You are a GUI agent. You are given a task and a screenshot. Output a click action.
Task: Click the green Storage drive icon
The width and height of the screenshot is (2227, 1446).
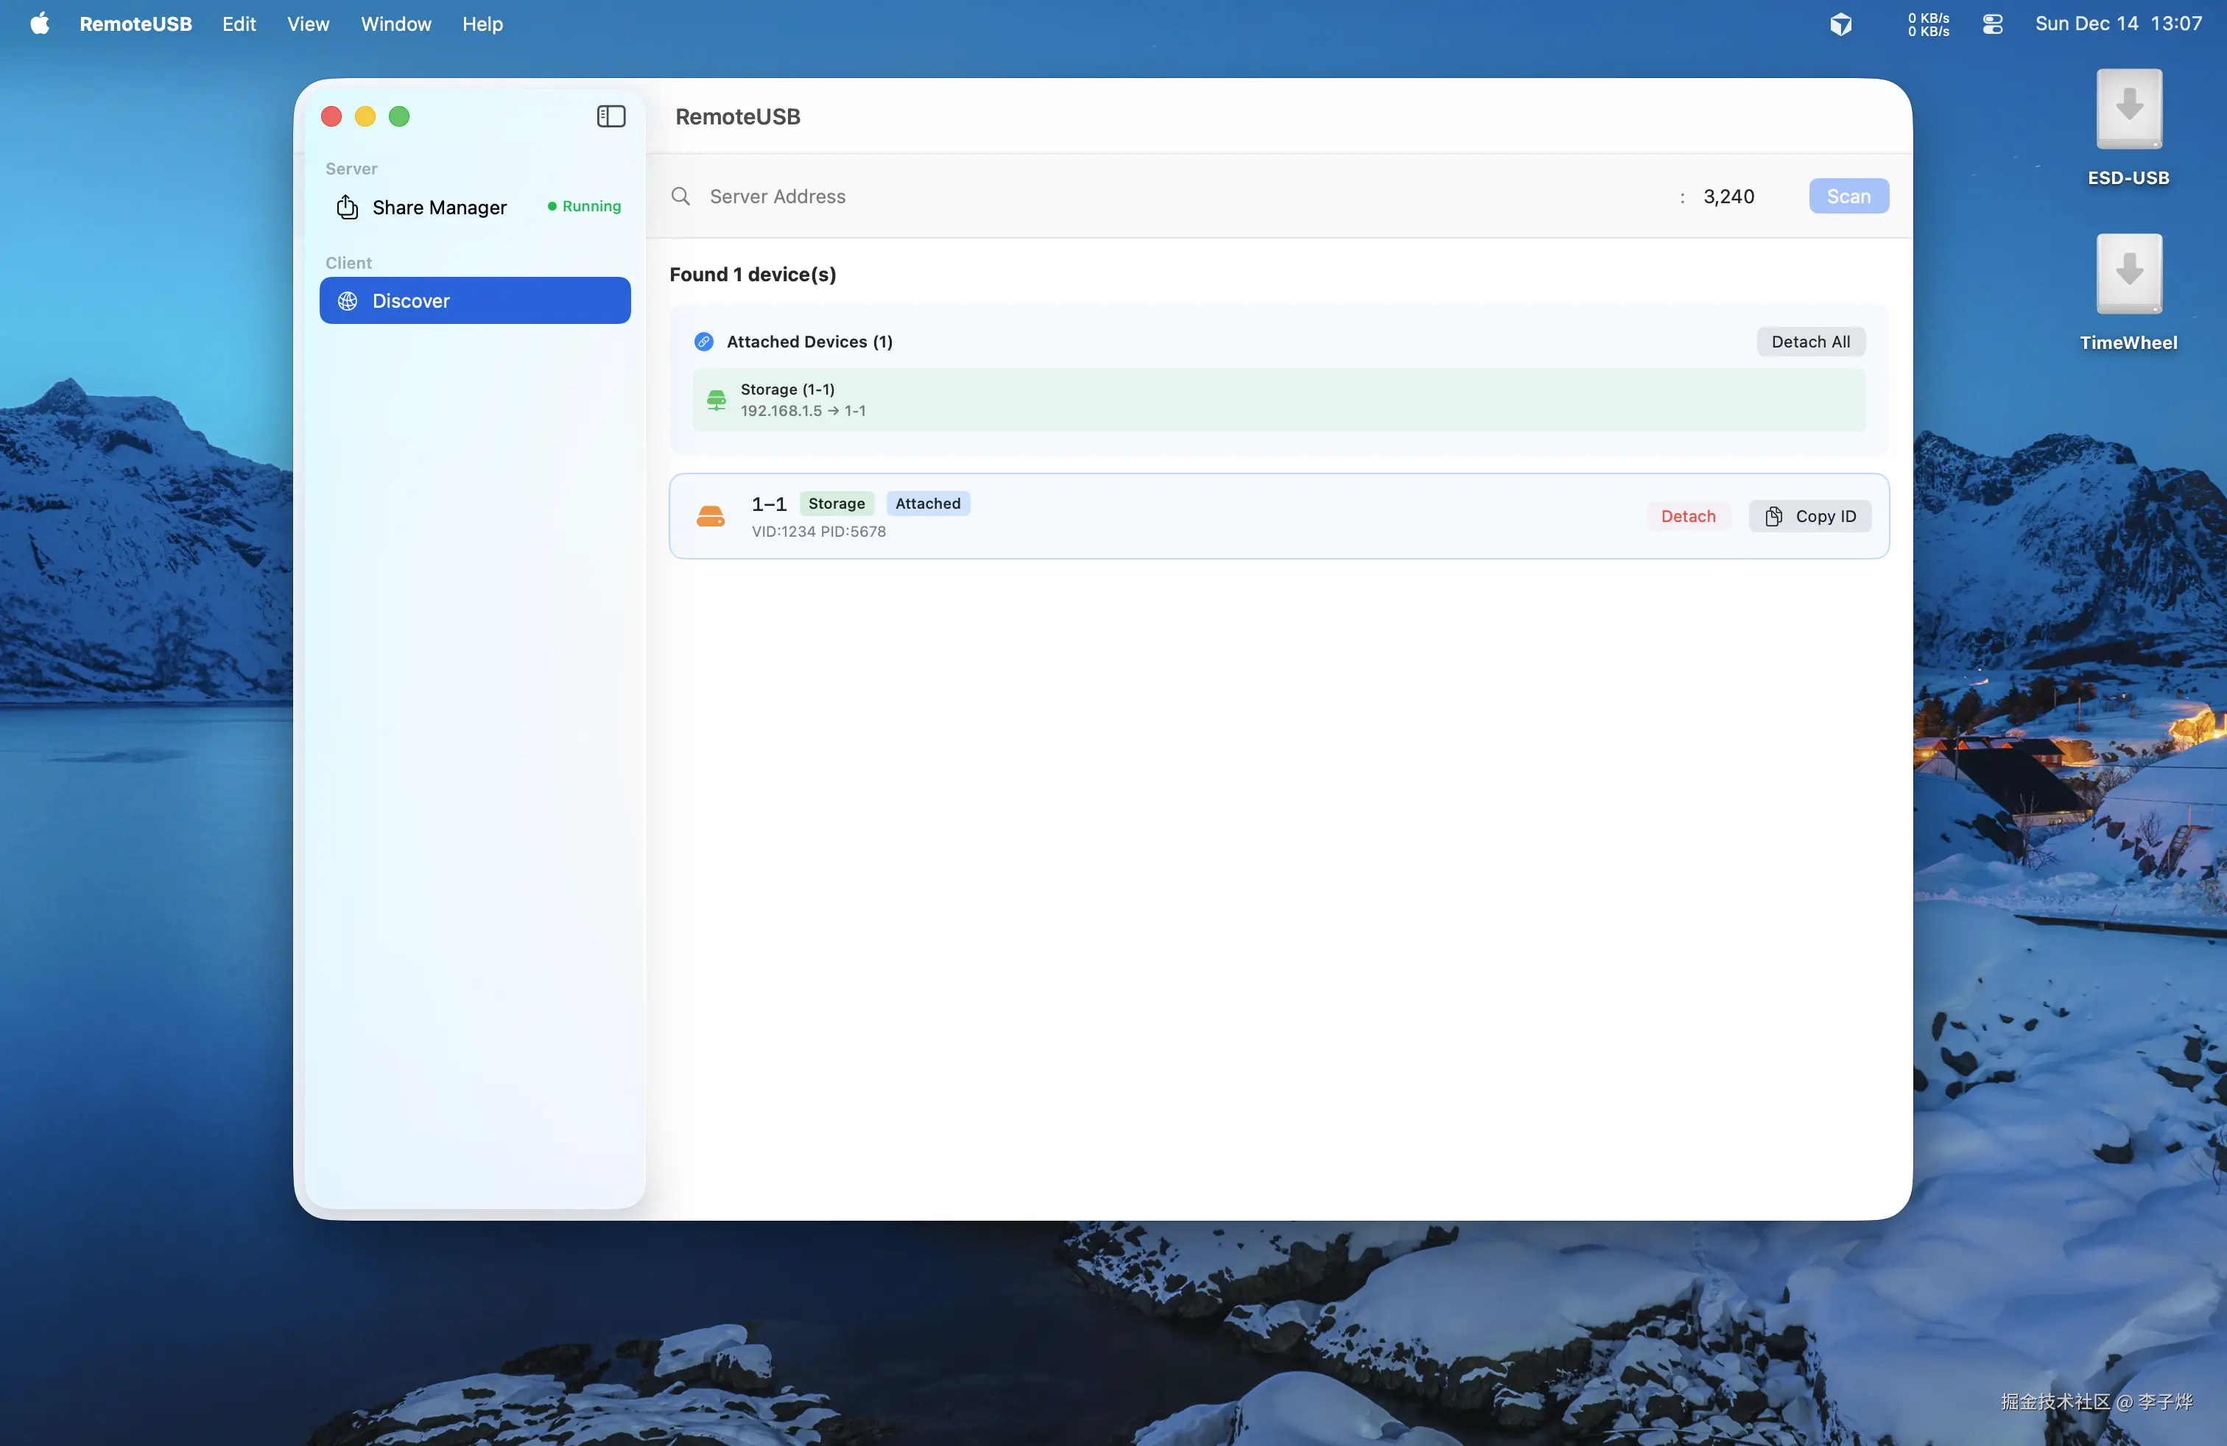point(716,401)
